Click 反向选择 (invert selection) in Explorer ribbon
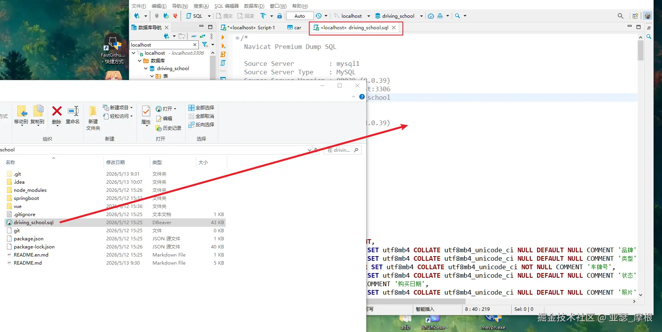The width and height of the screenshot is (662, 332). coord(201,124)
